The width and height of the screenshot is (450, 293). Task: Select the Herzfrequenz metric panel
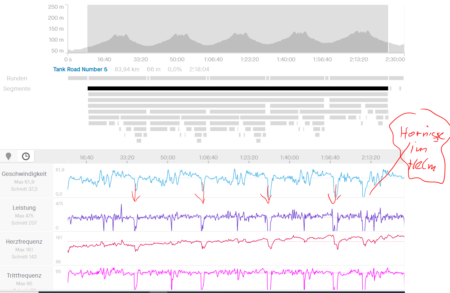click(24, 248)
